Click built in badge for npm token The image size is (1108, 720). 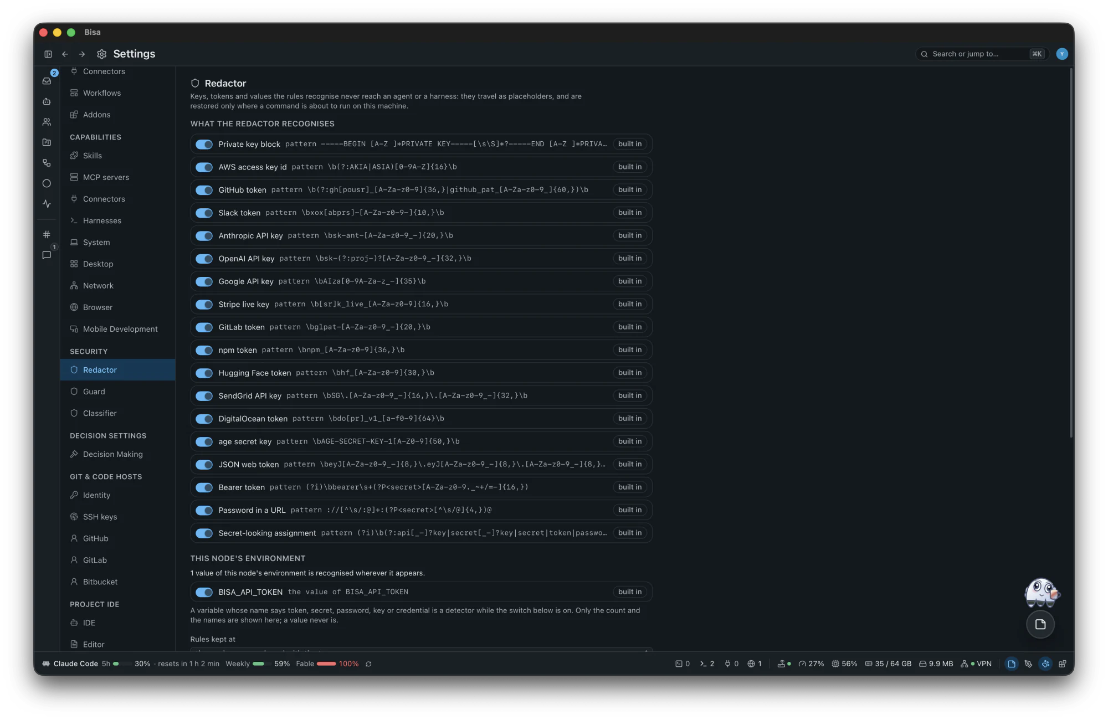click(630, 350)
